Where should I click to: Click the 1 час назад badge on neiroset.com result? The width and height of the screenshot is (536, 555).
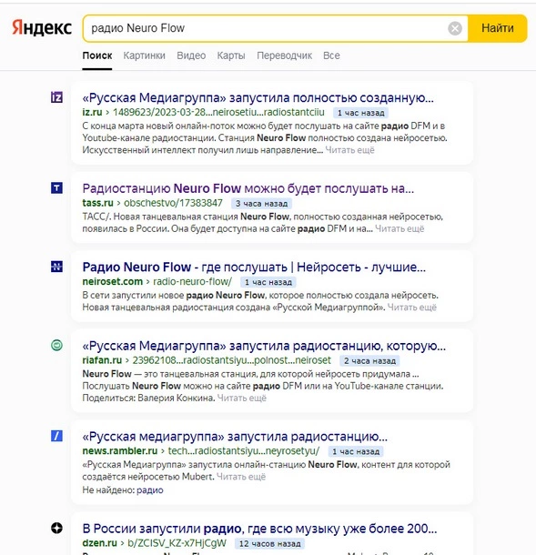click(268, 282)
